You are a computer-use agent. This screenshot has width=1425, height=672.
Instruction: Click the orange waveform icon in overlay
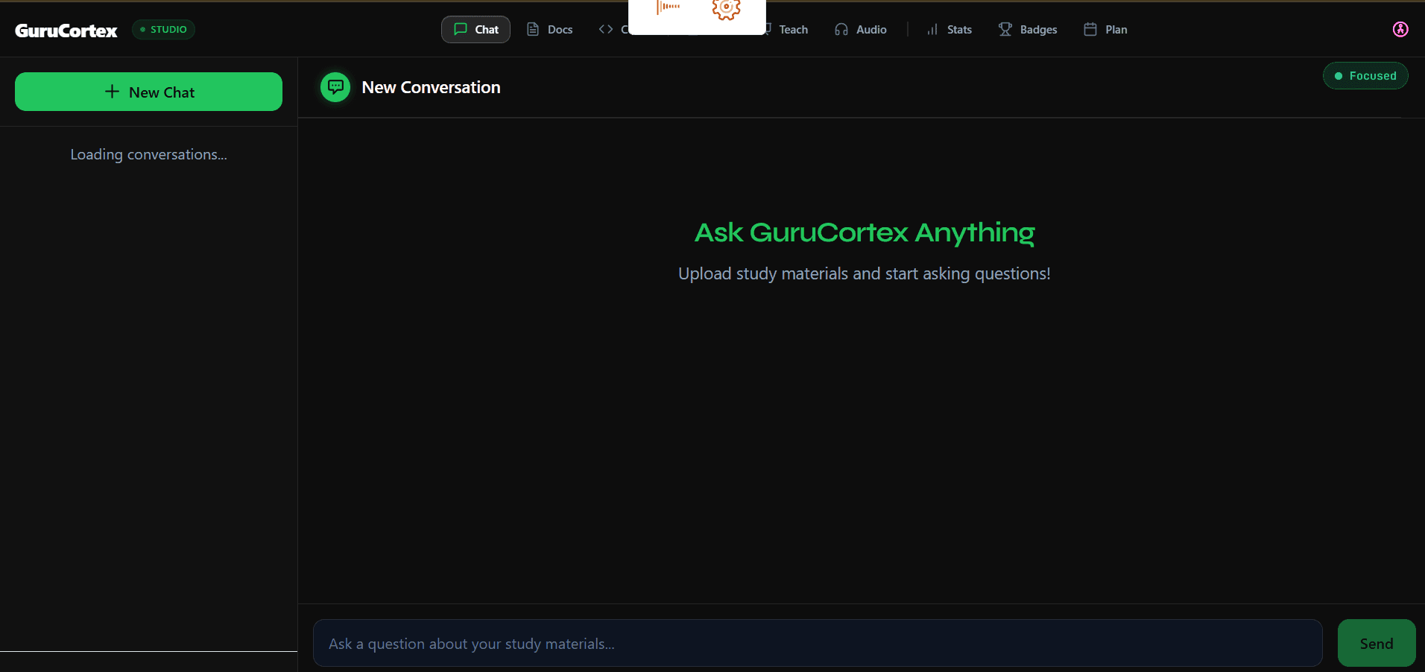coord(669,7)
